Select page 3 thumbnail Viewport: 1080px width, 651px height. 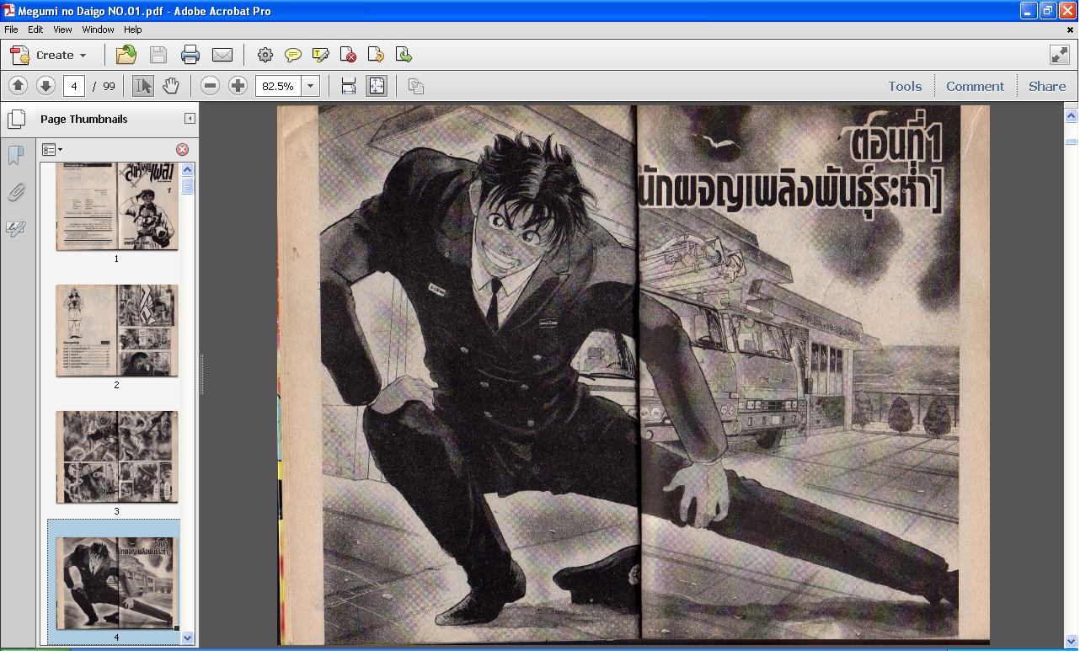(117, 456)
